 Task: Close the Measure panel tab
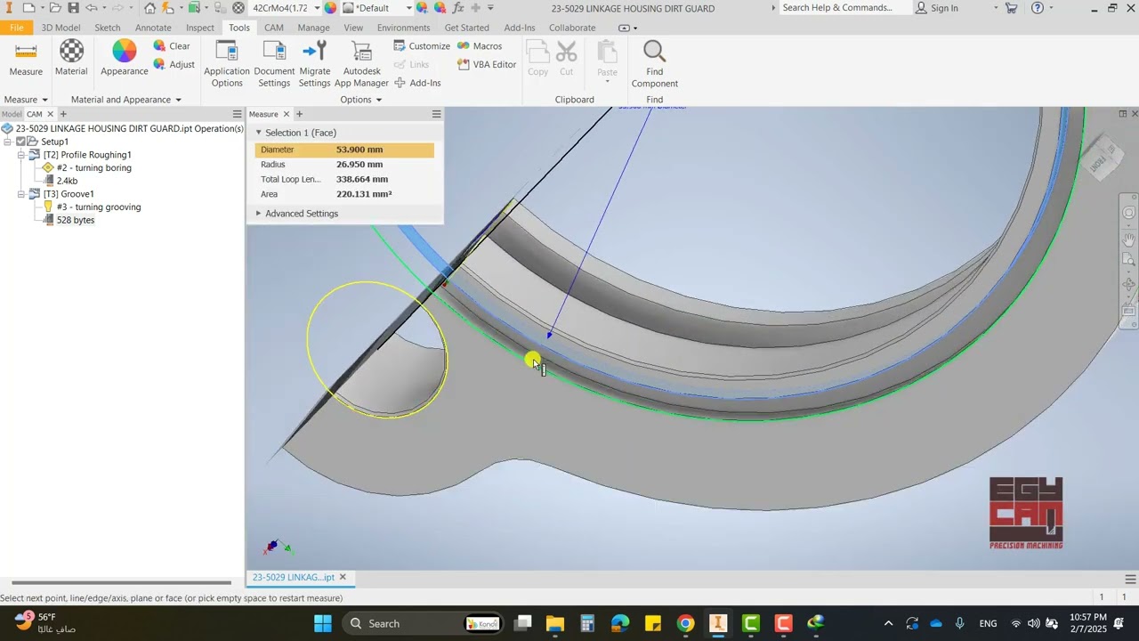pyautogui.click(x=286, y=114)
